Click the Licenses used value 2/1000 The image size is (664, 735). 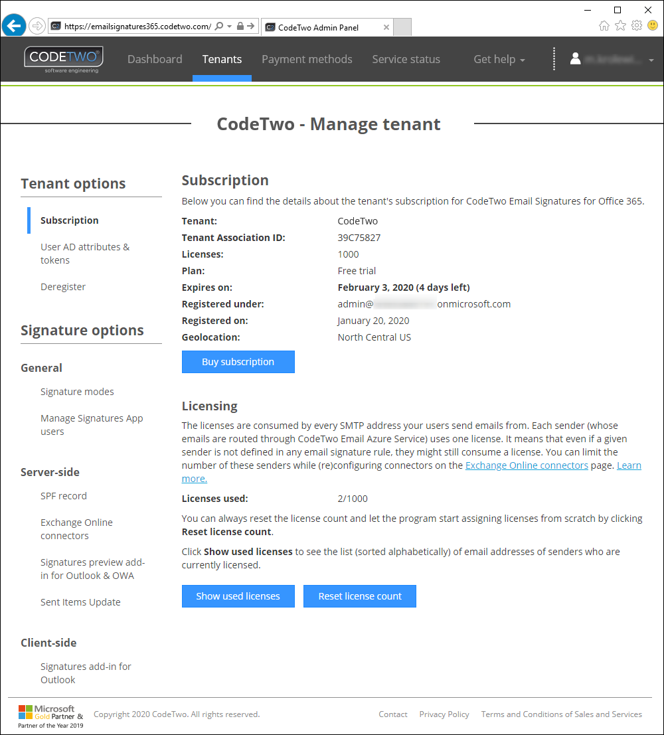(x=353, y=499)
